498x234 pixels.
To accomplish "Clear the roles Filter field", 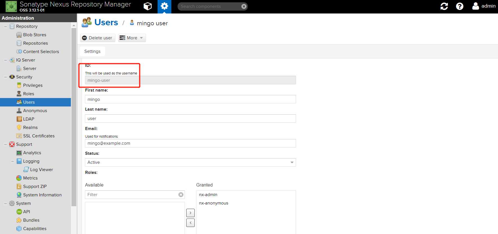I will (181, 195).
